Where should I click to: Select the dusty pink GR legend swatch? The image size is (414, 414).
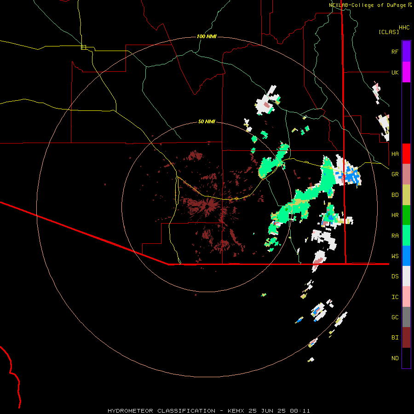[406, 174]
